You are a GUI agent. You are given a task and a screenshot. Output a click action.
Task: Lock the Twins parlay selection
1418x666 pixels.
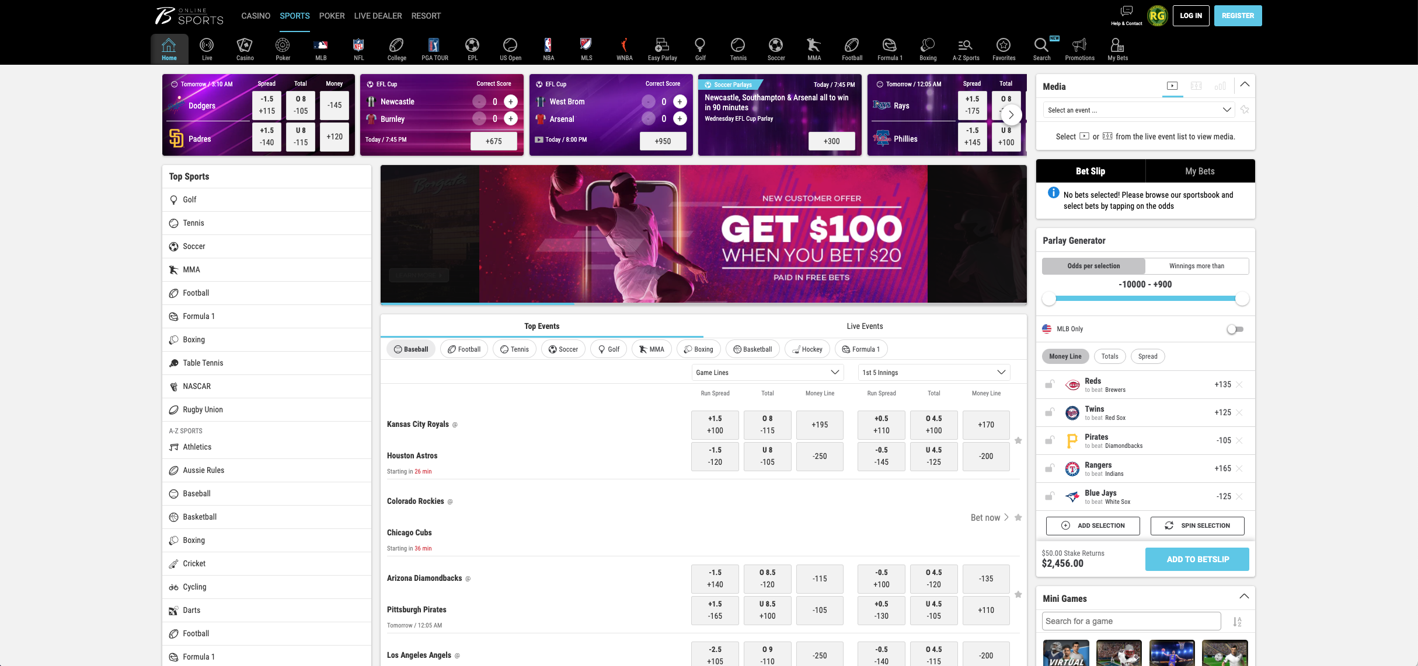click(x=1049, y=412)
